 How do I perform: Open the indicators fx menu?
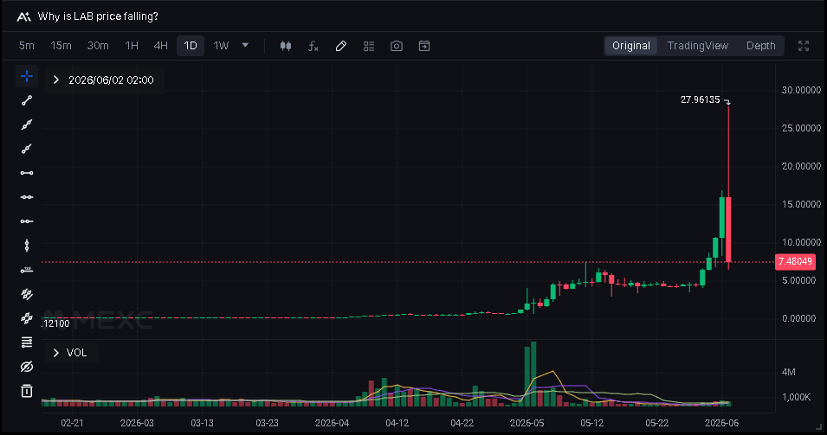tap(313, 46)
